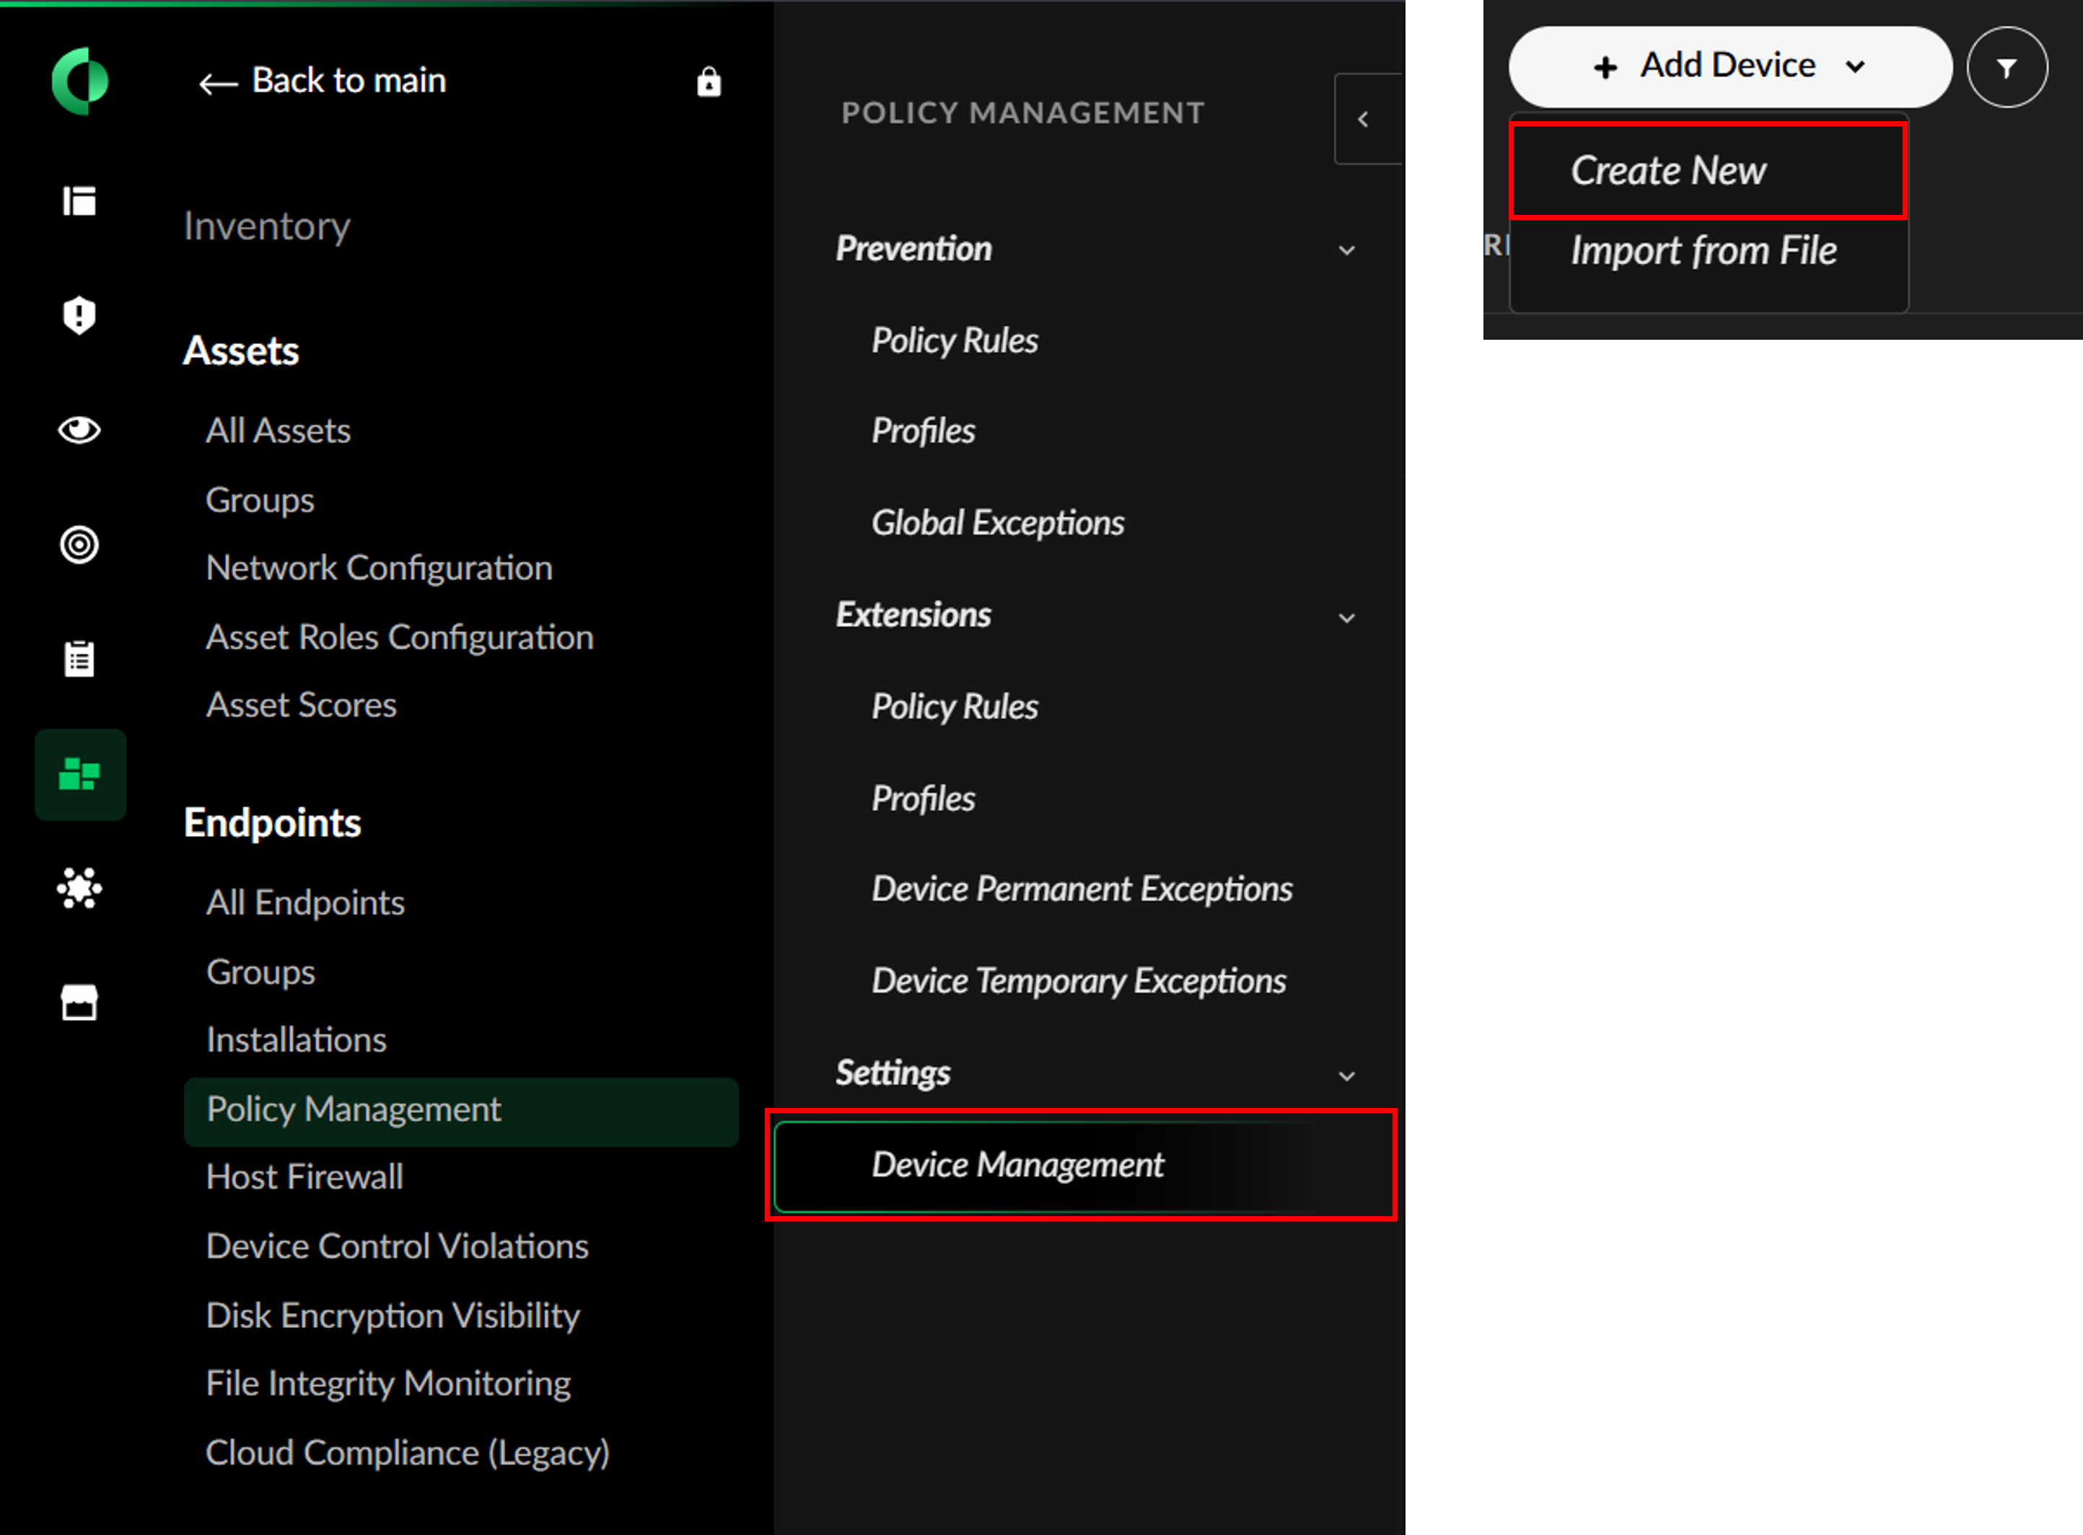This screenshot has height=1535, width=2083.
Task: Open Device Management under Settings
Action: click(x=1017, y=1165)
